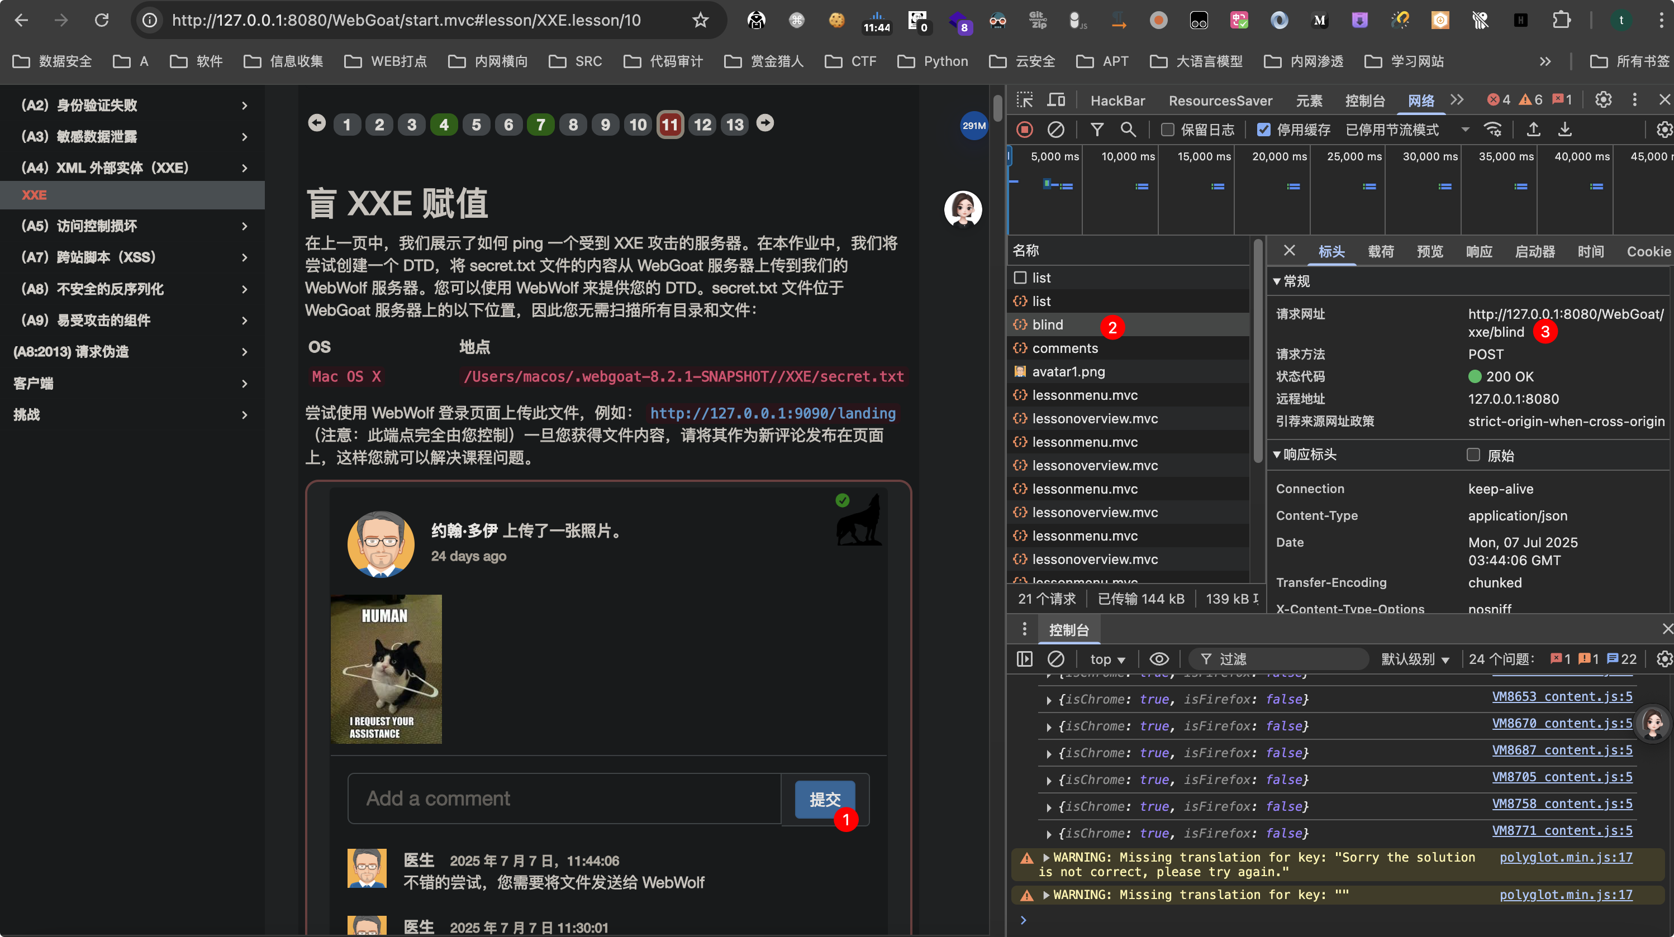Open the default log level dropdown

[1415, 659]
